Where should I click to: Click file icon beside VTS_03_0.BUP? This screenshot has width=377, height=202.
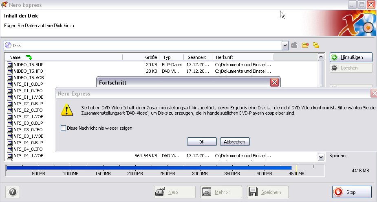[x=10, y=123]
